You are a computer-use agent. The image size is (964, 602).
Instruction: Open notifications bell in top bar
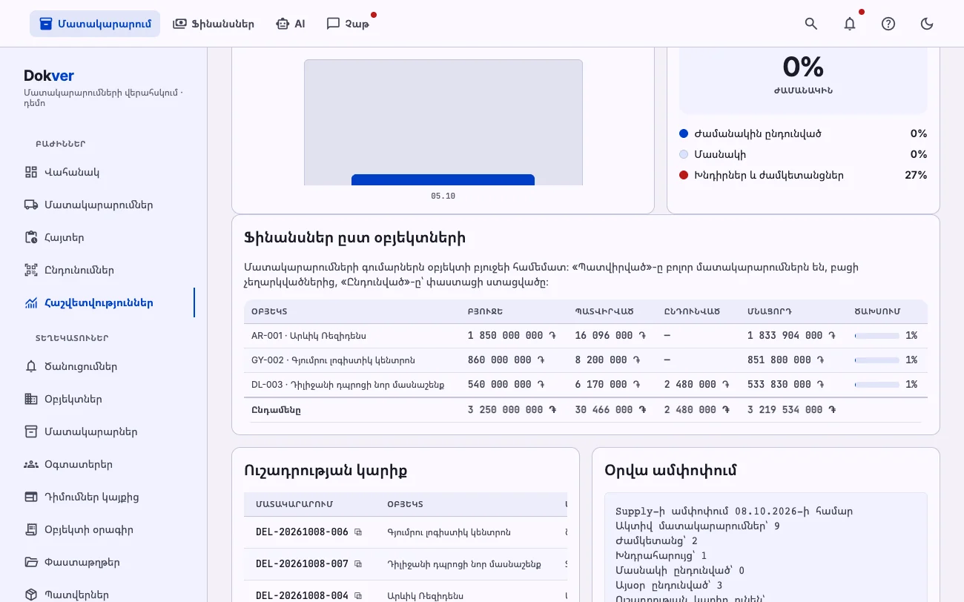(x=850, y=24)
